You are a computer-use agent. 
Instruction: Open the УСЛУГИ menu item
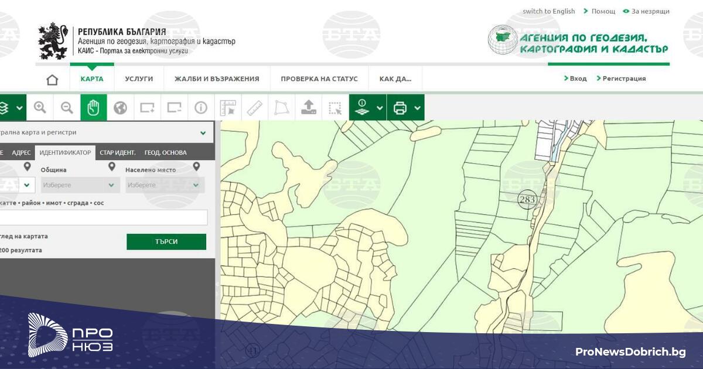[x=139, y=79]
